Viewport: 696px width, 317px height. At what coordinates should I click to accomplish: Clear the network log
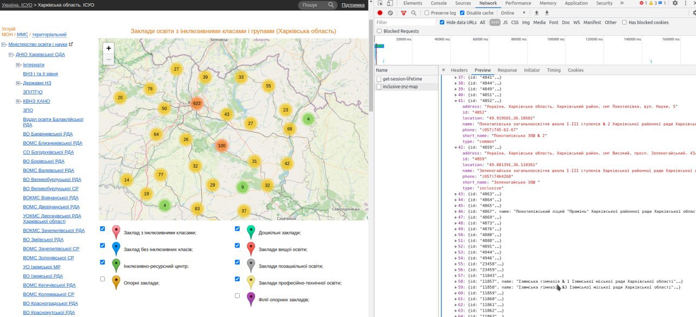coord(390,13)
